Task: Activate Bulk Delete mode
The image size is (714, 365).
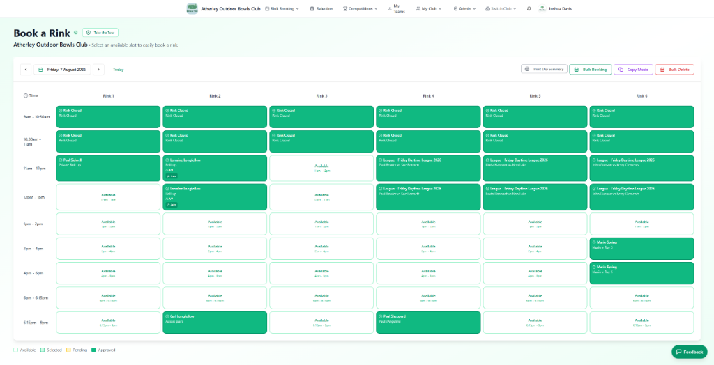Action: 675,70
